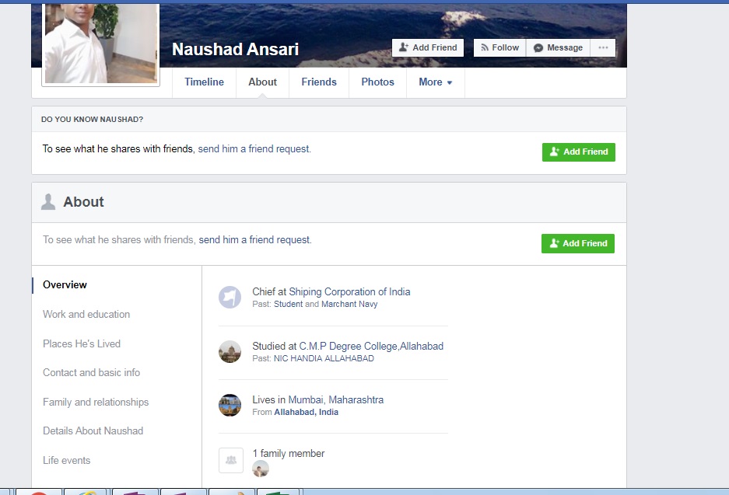The height and width of the screenshot is (495, 729).
Task: Click green Add Friend in Do You Know section
Action: coord(578,152)
